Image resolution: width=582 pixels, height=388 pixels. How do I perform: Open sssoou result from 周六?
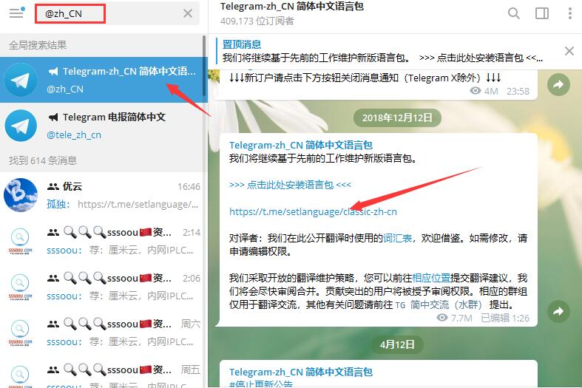(x=101, y=333)
